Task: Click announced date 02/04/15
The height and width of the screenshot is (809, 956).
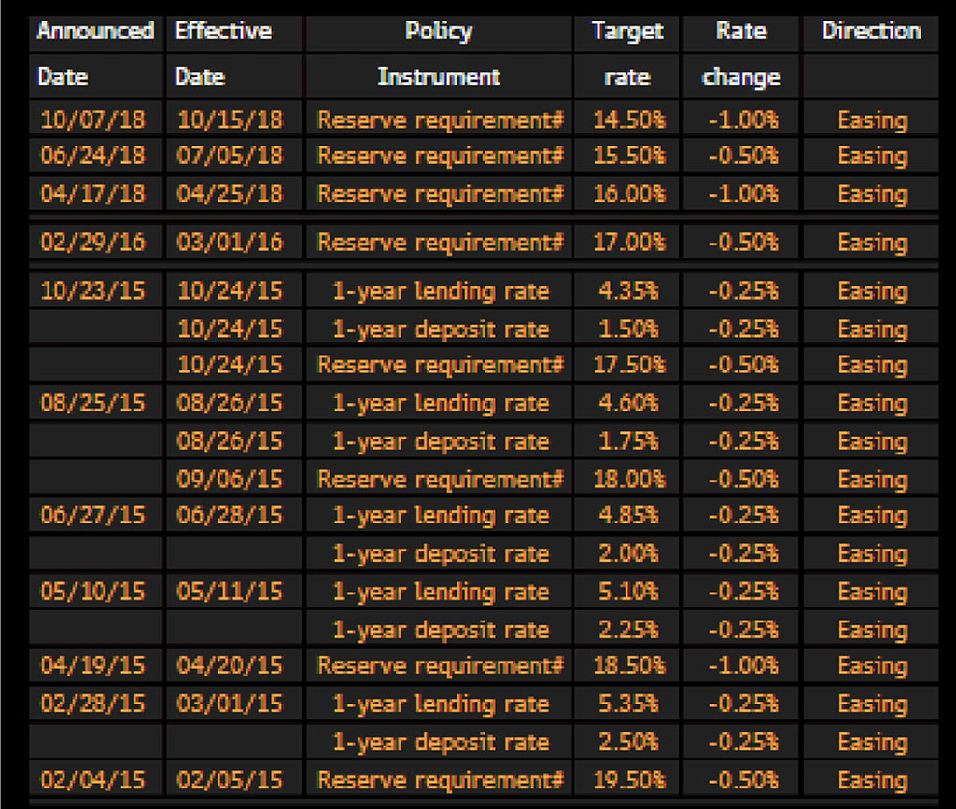Action: tap(93, 780)
